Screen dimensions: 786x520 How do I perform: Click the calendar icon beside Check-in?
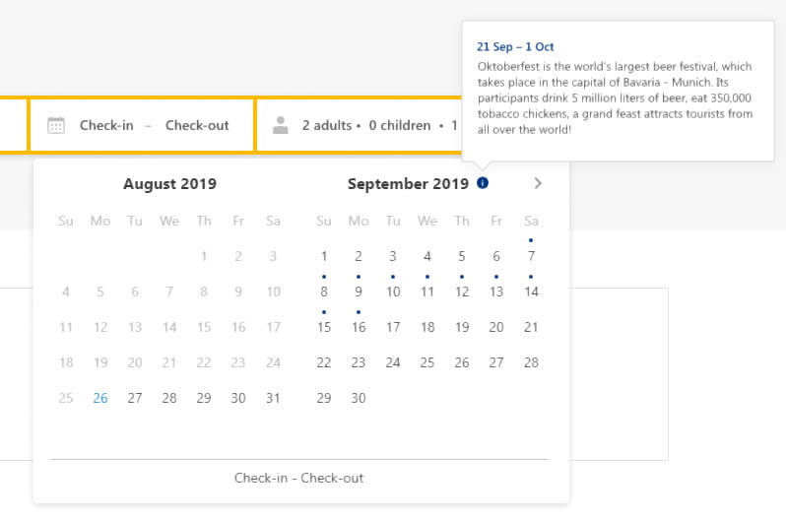[x=56, y=125]
